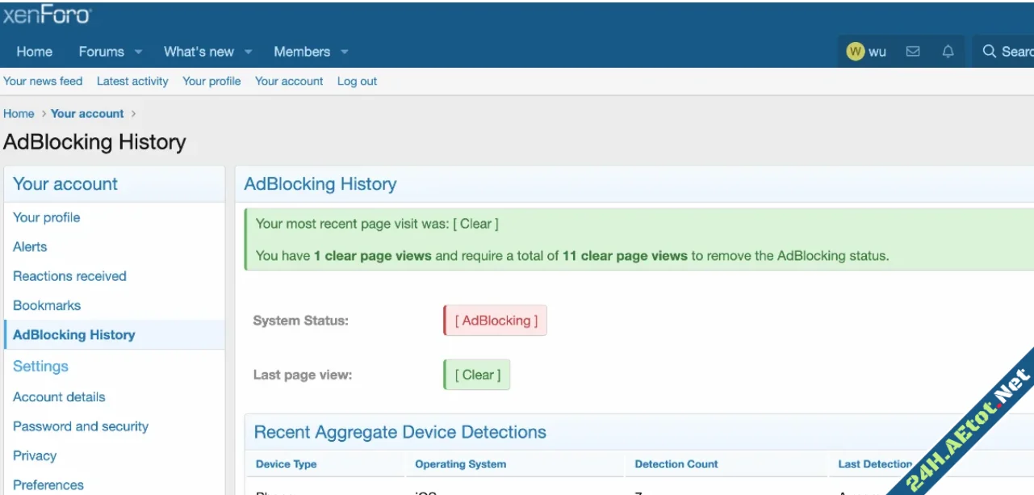Open the Latest activity link

[x=132, y=82]
